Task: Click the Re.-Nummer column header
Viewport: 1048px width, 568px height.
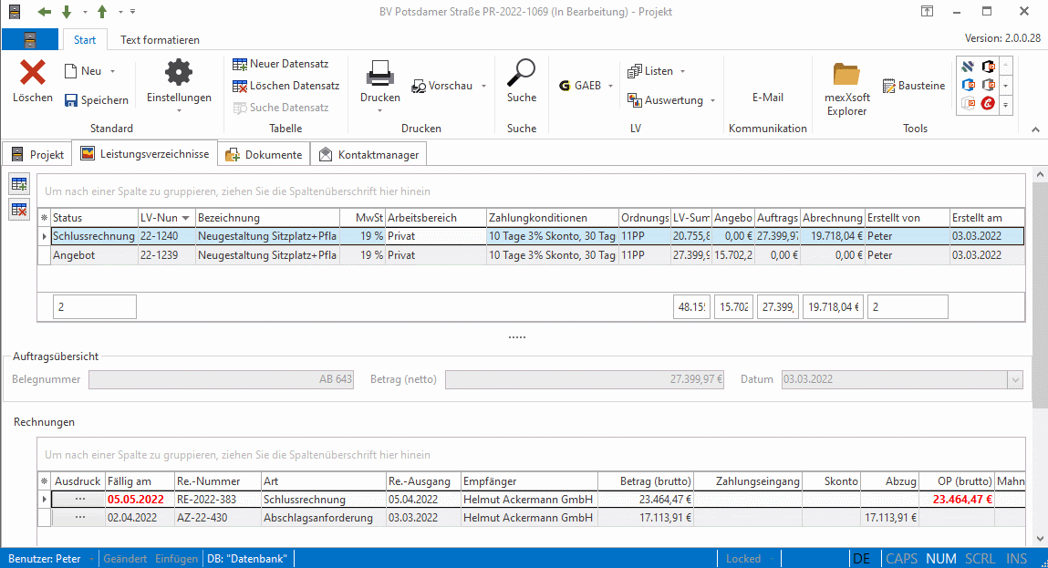Action: (218, 481)
